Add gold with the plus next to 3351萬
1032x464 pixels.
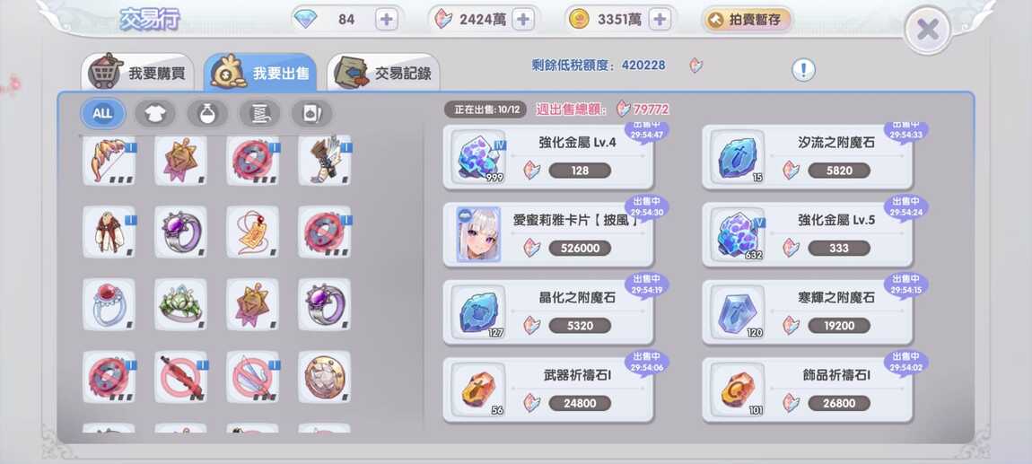point(660,19)
